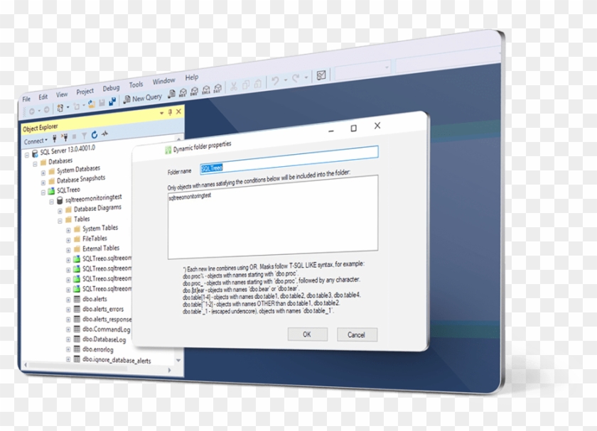Collapse the Tables tree node

[x=58, y=219]
